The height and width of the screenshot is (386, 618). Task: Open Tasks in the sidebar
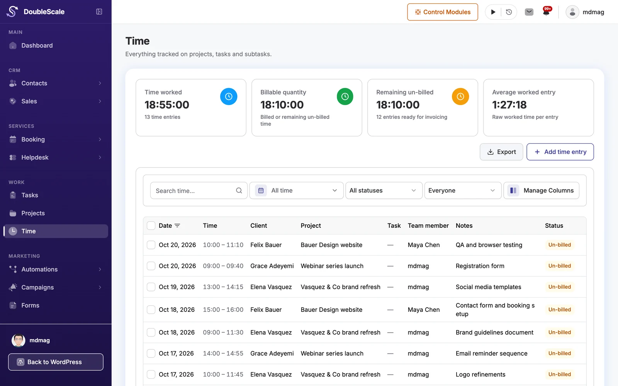tap(56, 195)
